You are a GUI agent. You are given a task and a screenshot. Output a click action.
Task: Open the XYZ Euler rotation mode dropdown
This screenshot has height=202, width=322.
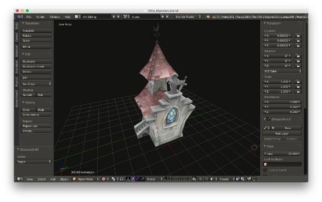[x=282, y=71]
